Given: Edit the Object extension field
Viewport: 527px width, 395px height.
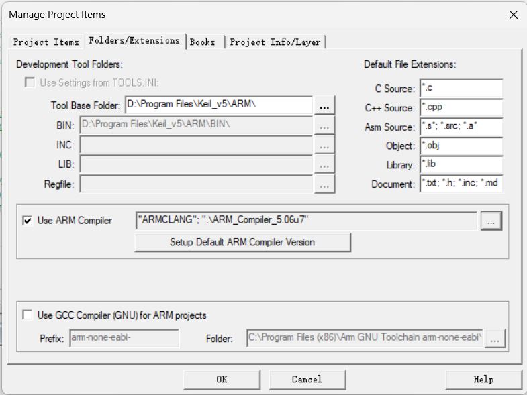Looking at the screenshot, I should point(461,146).
